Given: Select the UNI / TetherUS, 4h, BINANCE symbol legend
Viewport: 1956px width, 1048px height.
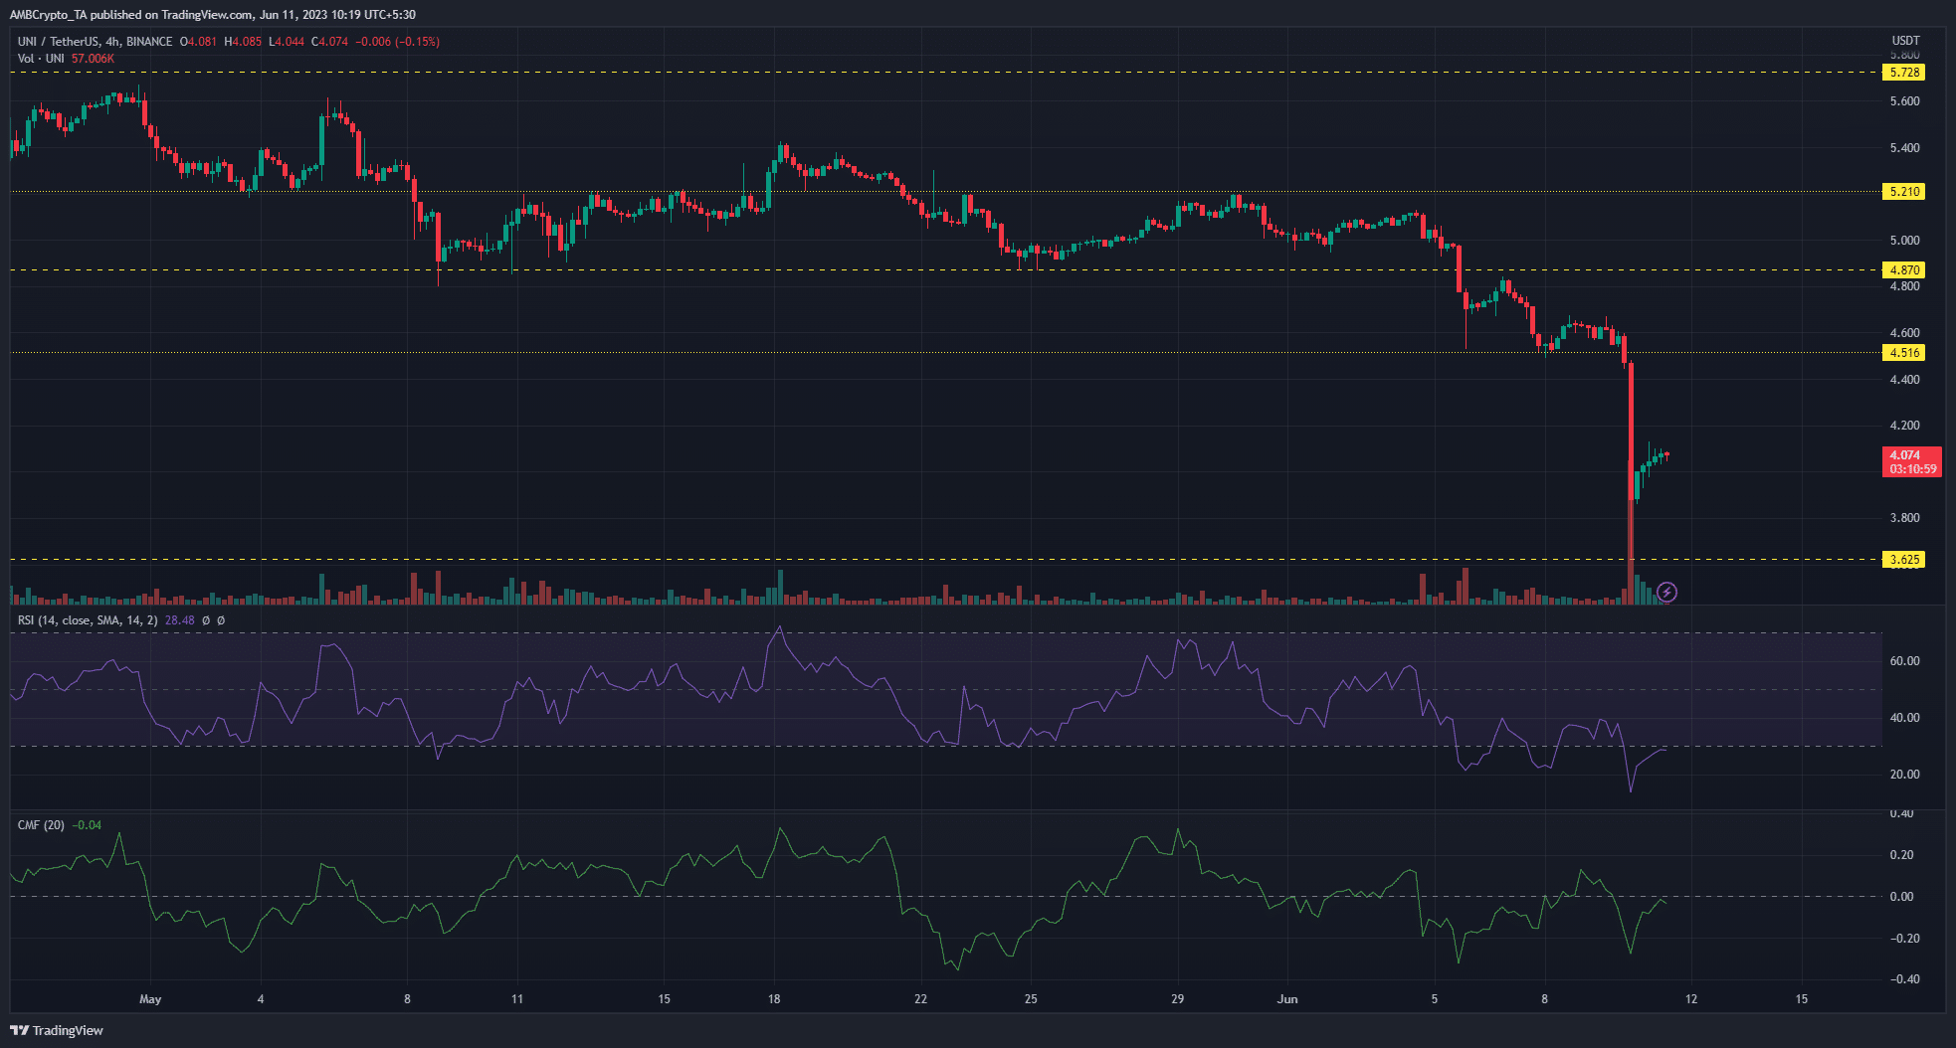Looking at the screenshot, I should pos(96,42).
